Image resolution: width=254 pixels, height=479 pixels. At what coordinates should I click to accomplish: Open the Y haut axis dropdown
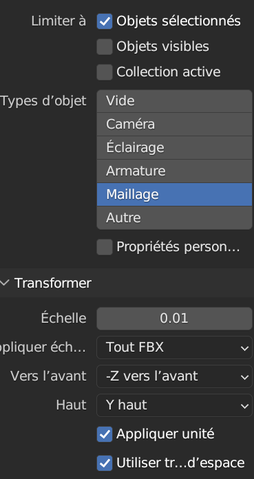175,405
